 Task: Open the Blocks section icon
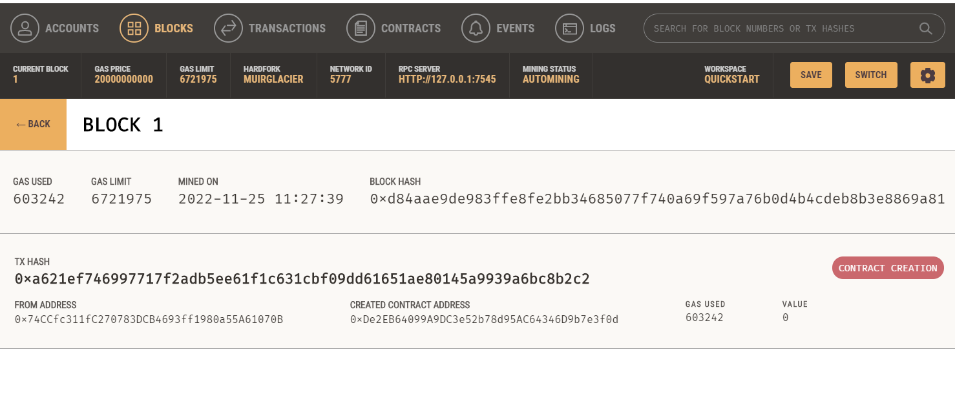pyautogui.click(x=134, y=28)
